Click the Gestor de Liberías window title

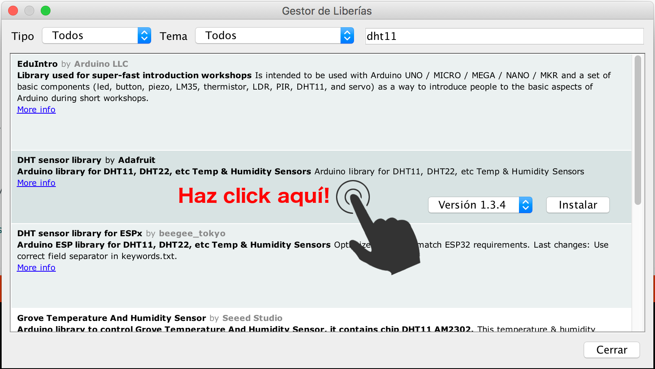(327, 11)
